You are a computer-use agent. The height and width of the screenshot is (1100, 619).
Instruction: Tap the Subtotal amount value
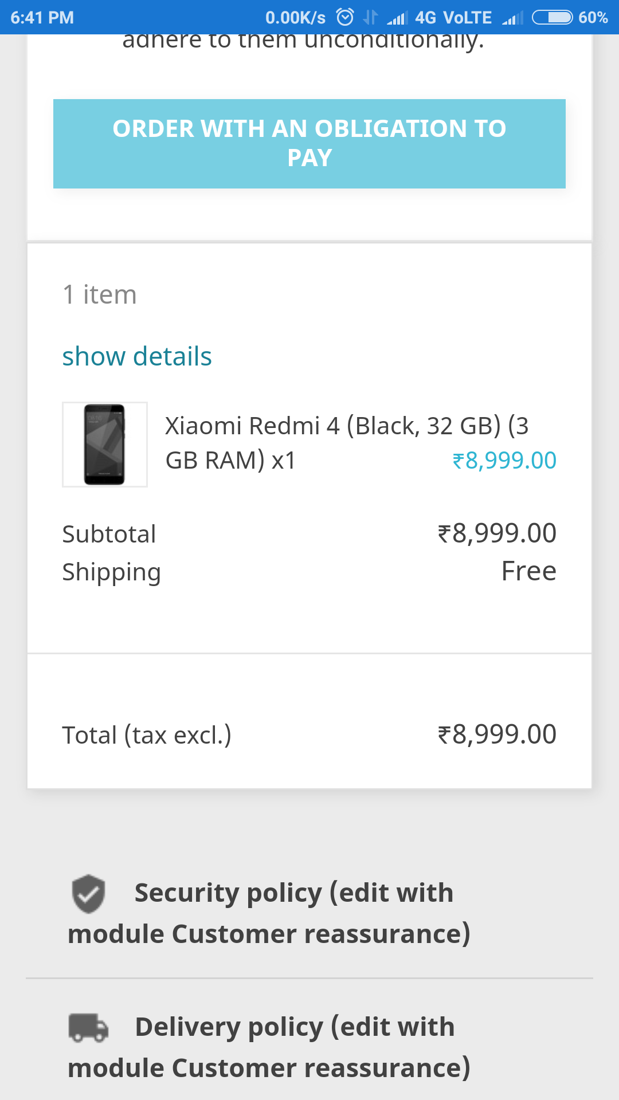pos(497,533)
